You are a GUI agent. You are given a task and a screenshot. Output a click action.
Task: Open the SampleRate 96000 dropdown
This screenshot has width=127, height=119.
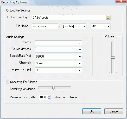click(59, 56)
